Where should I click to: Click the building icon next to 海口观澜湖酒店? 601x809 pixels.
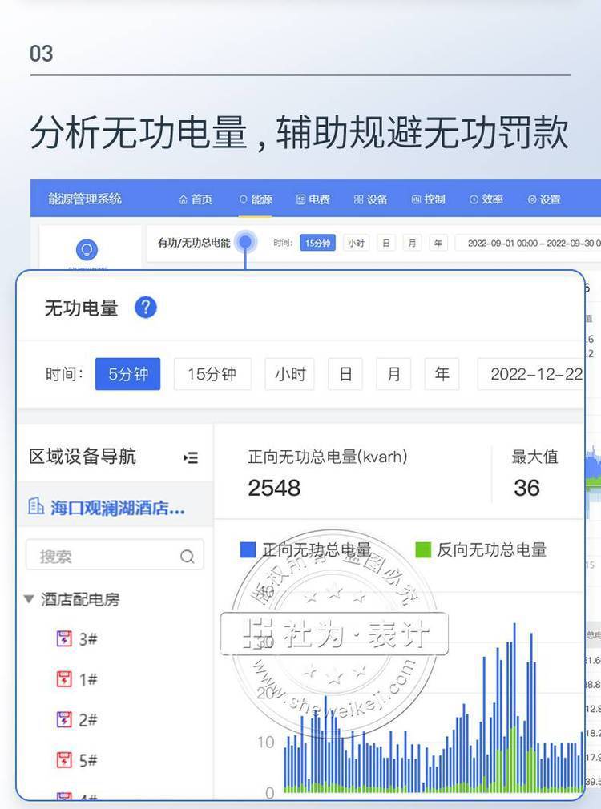pyautogui.click(x=36, y=507)
